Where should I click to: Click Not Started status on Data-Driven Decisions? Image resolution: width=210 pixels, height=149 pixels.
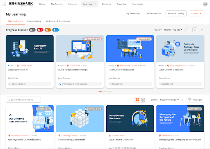180,84
